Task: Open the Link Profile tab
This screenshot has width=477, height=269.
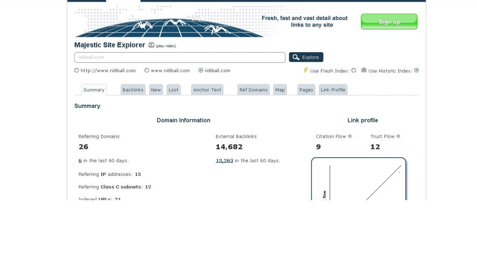Action: pos(333,90)
